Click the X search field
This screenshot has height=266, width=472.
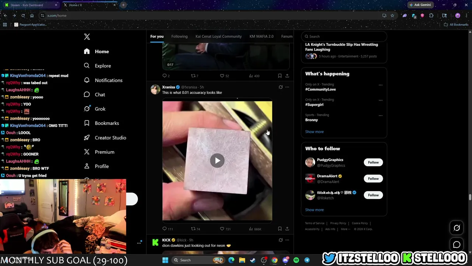click(344, 36)
